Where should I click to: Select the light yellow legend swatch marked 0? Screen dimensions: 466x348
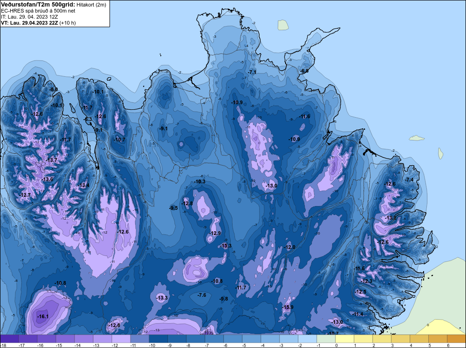pyautogui.click(x=344, y=339)
